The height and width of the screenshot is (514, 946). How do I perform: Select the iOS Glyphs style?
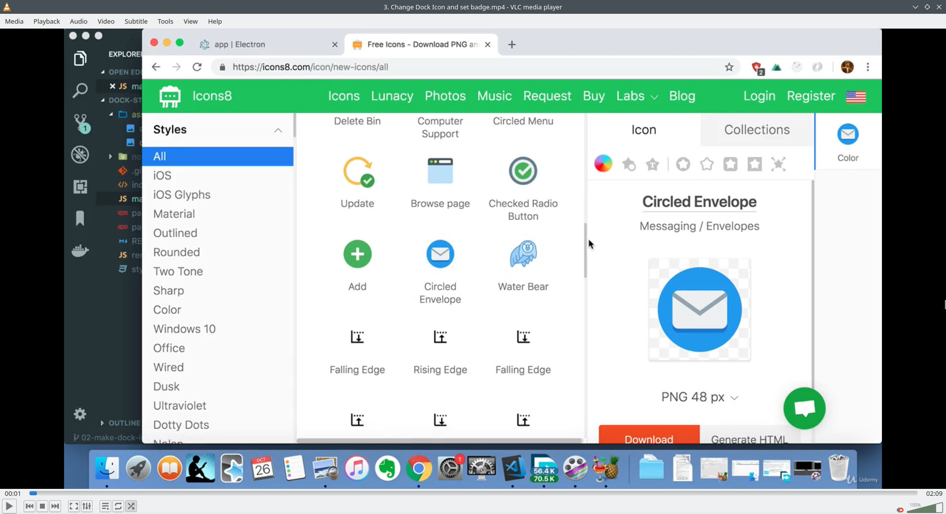point(182,195)
